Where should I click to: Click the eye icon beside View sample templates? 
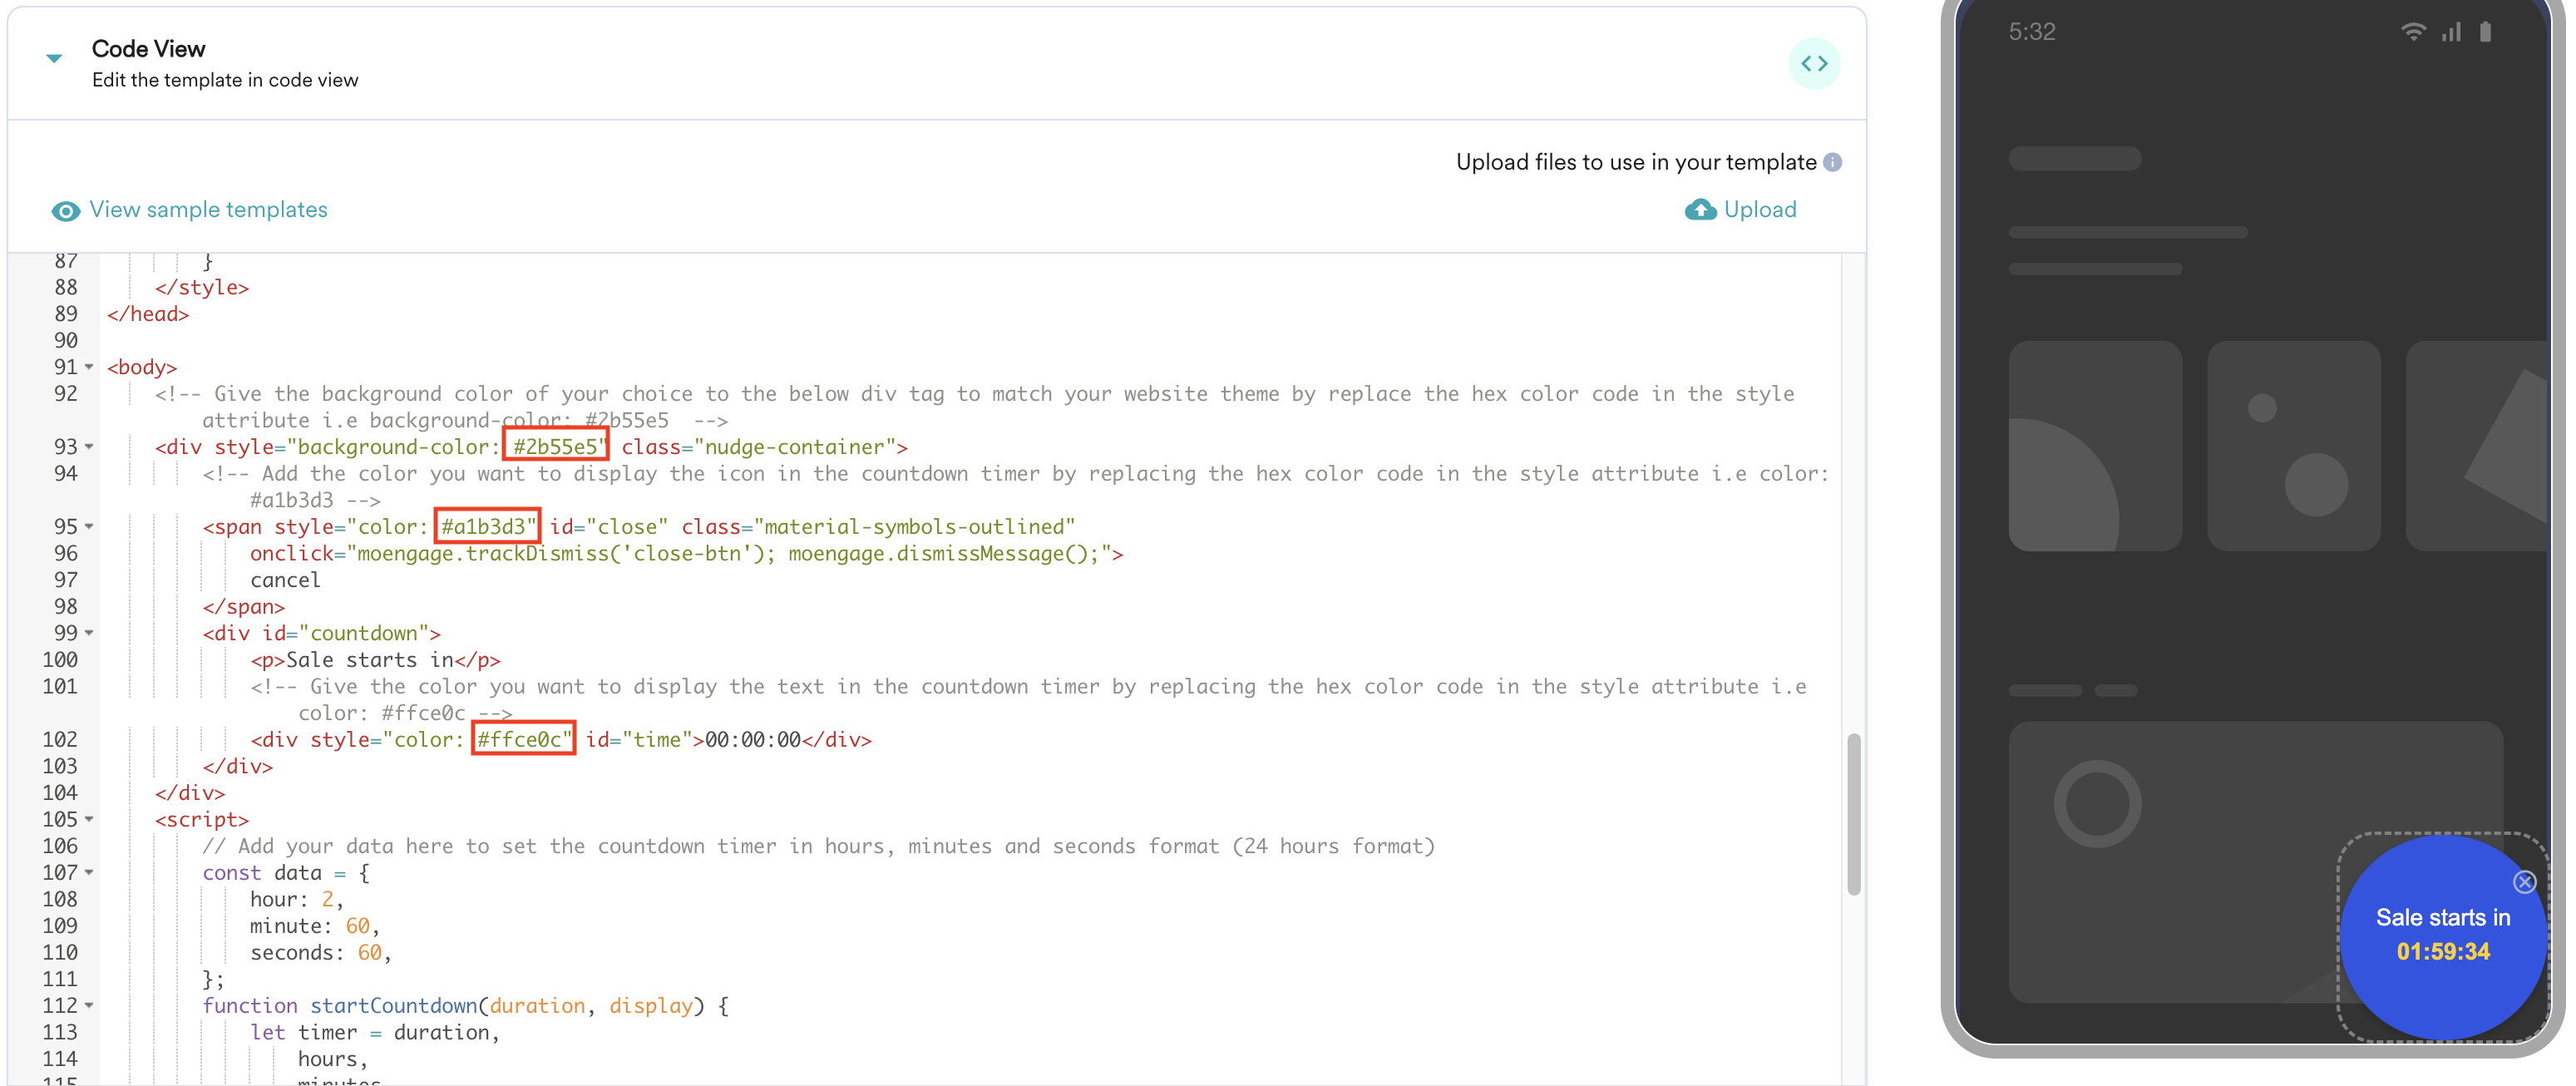click(x=65, y=211)
